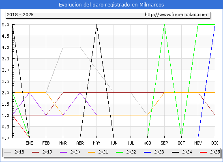
Task: Click the ENE month axis label
Action: point(29,143)
